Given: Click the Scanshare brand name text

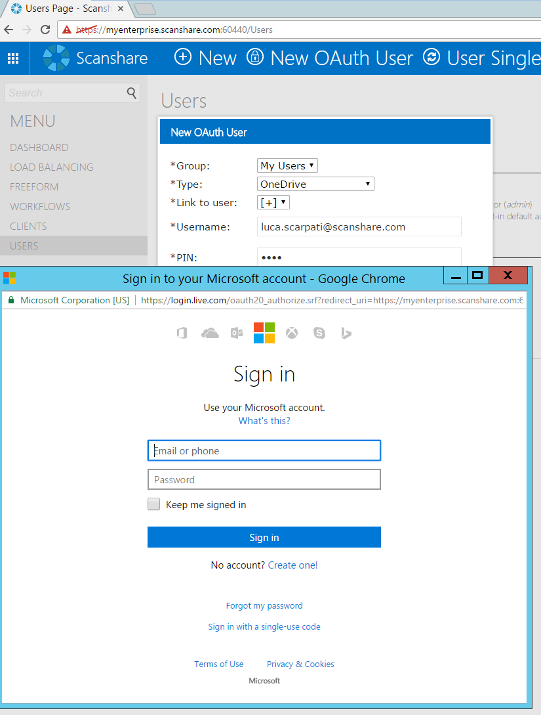Looking at the screenshot, I should tap(112, 58).
